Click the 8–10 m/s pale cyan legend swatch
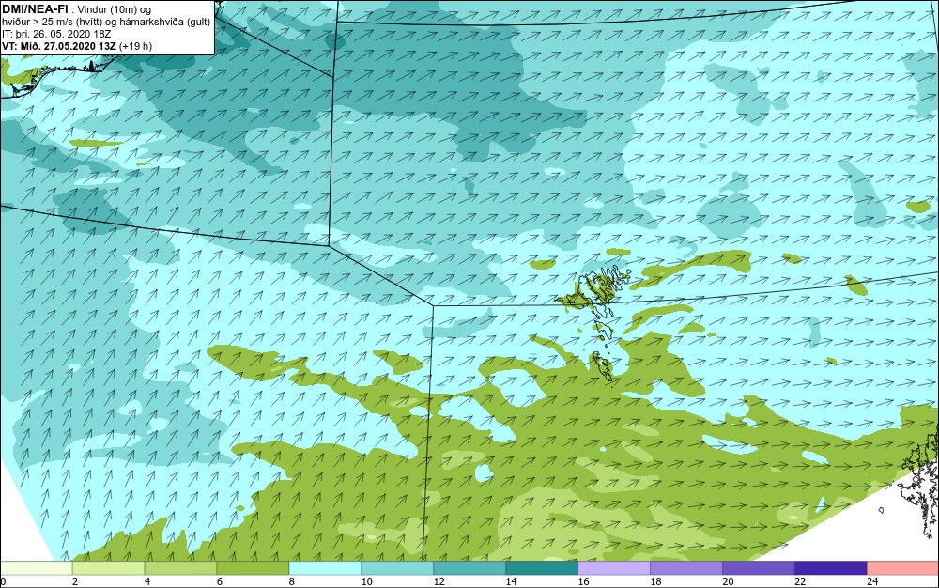The width and height of the screenshot is (939, 588). (x=325, y=568)
